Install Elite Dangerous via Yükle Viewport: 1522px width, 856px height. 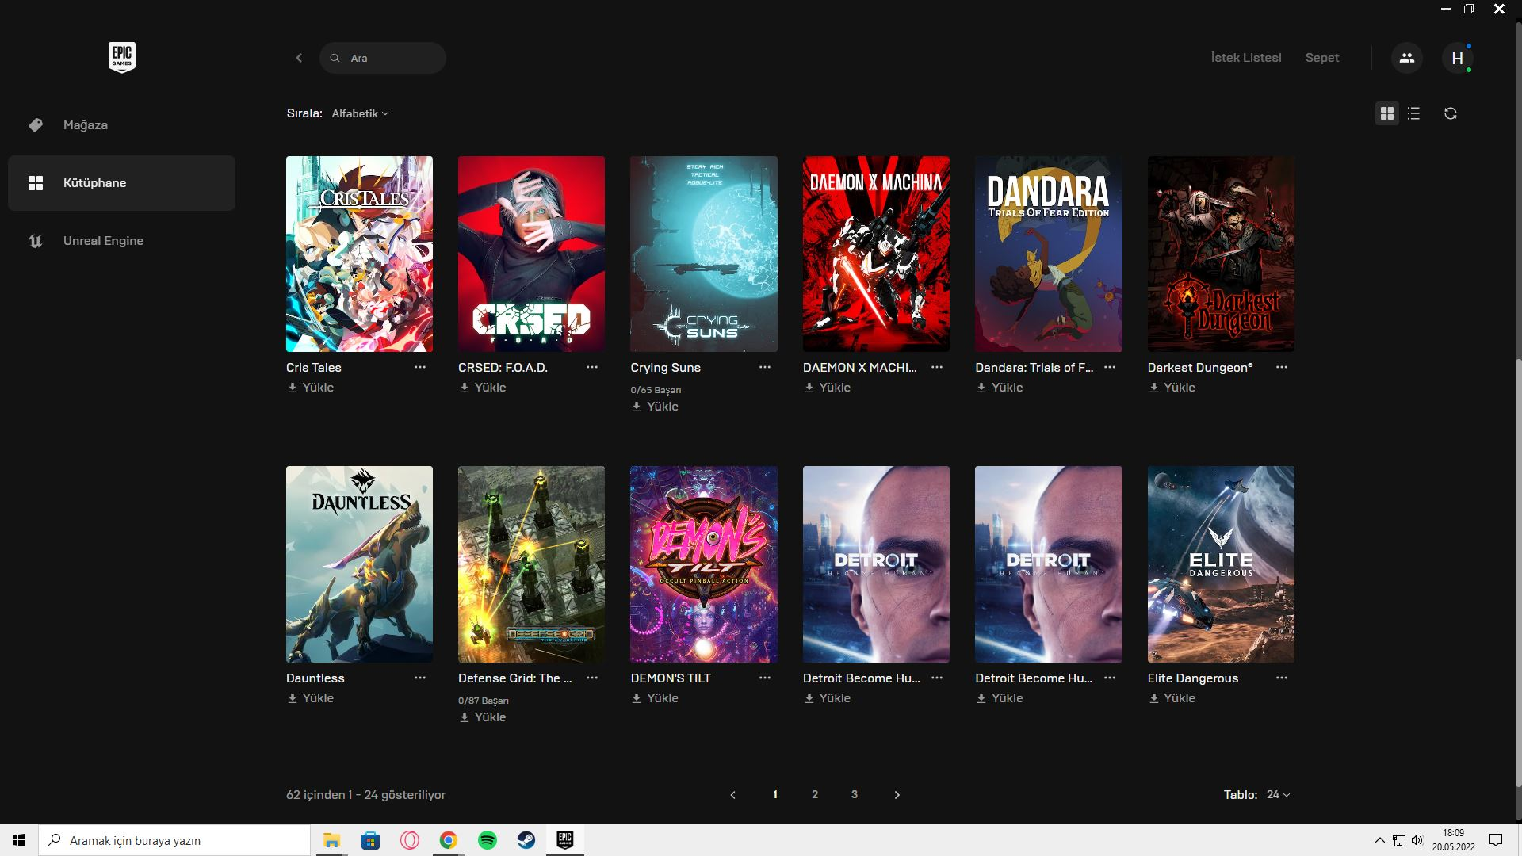click(1172, 698)
